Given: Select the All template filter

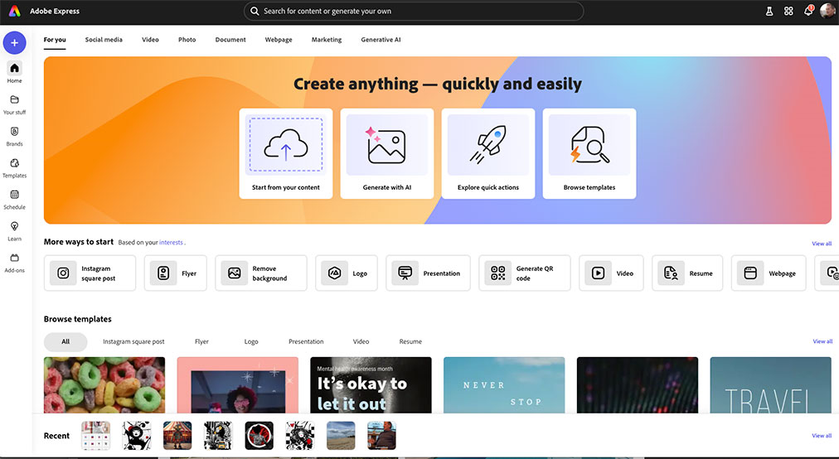Looking at the screenshot, I should [65, 341].
